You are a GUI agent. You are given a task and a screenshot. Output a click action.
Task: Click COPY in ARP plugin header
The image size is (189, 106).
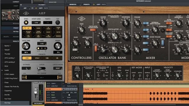coord(41,8)
